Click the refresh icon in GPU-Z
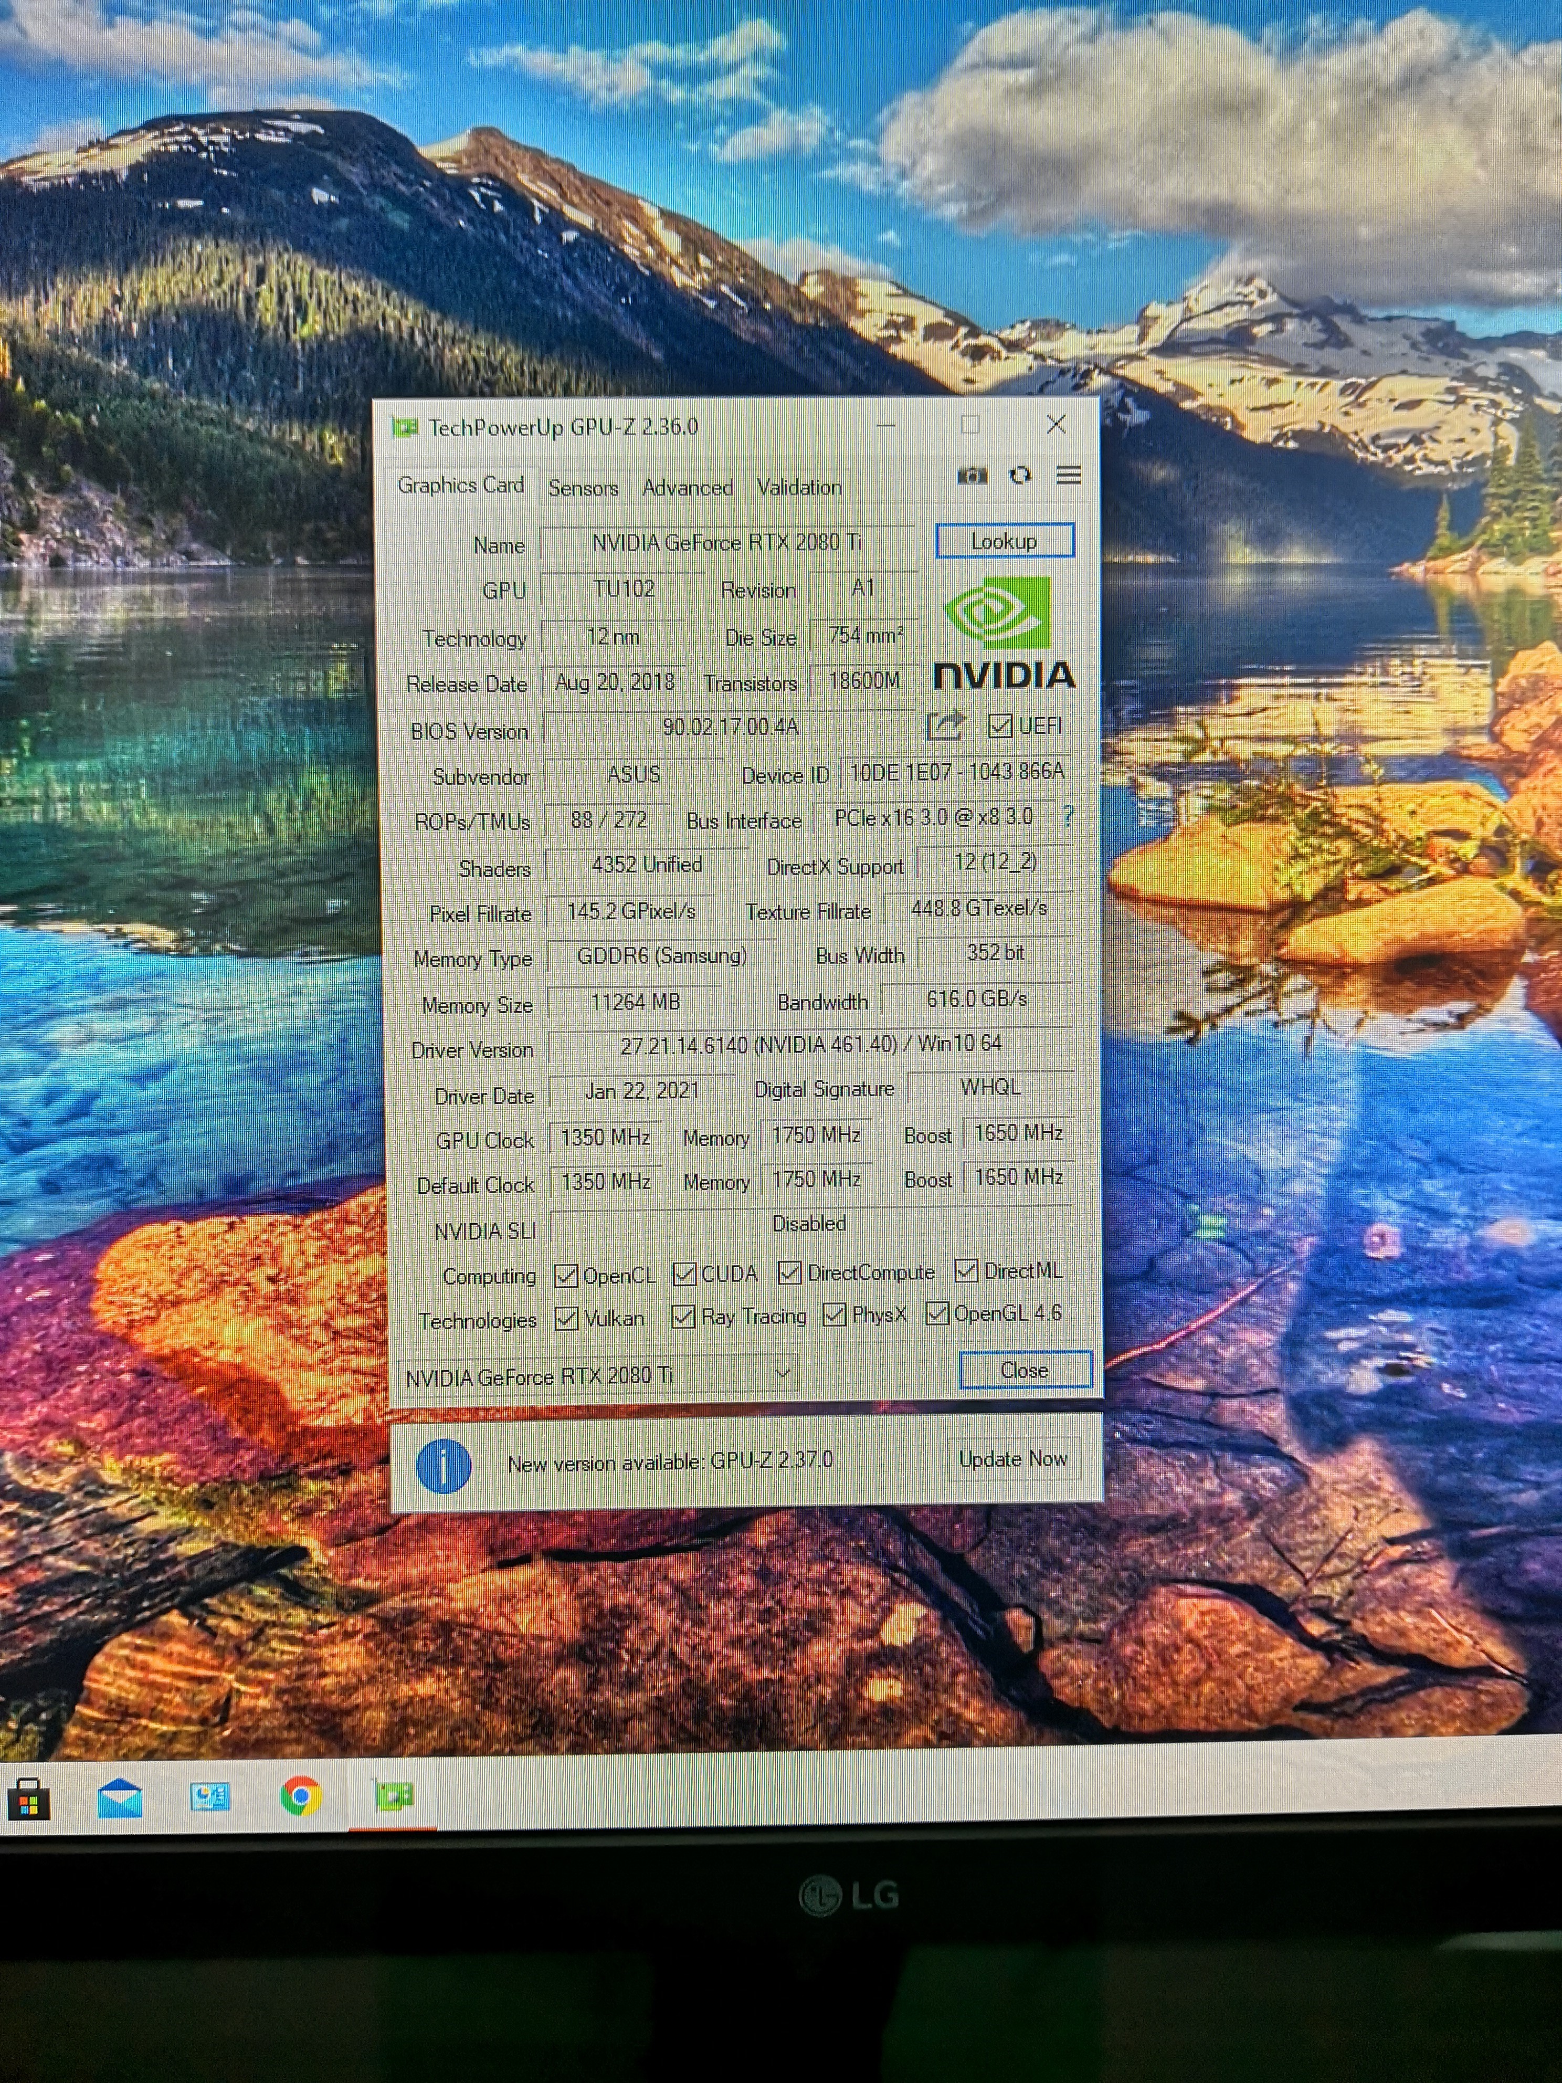This screenshot has width=1562, height=2083. pos(1020,476)
